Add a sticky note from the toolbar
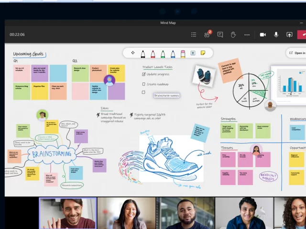306x229 pixels. tap(203, 53)
